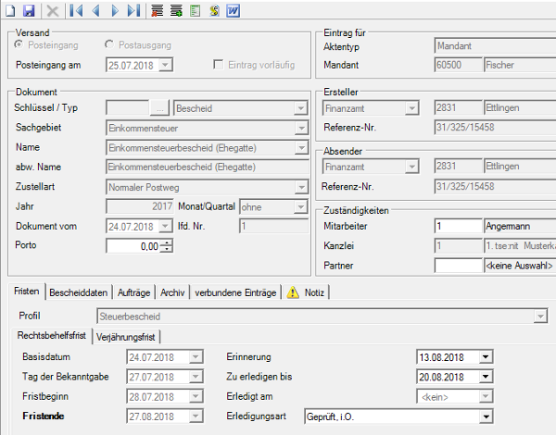This screenshot has height=435, width=556.
Task: Expand the Ersteller Finanzamt dropdown
Action: pos(411,108)
